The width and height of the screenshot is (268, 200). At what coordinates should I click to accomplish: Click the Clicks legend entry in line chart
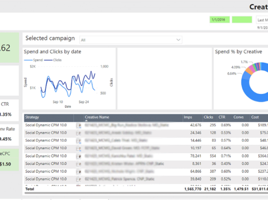point(53,60)
